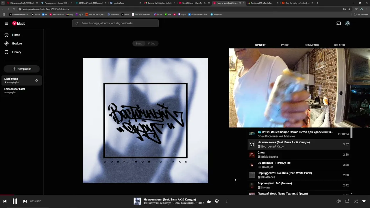Select the UP NEXT tab
The width and height of the screenshot is (370, 208).
(x=260, y=45)
